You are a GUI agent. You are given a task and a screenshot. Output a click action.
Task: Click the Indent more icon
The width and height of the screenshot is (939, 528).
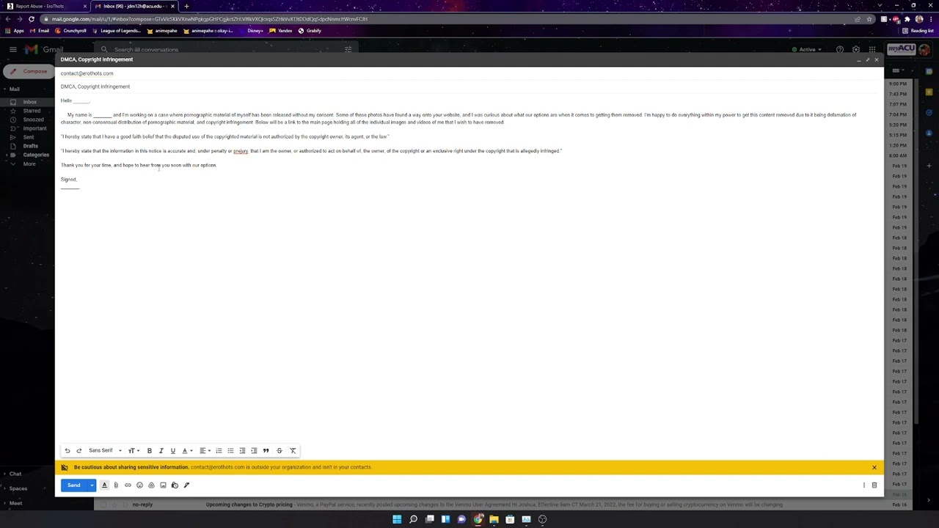coord(254,451)
